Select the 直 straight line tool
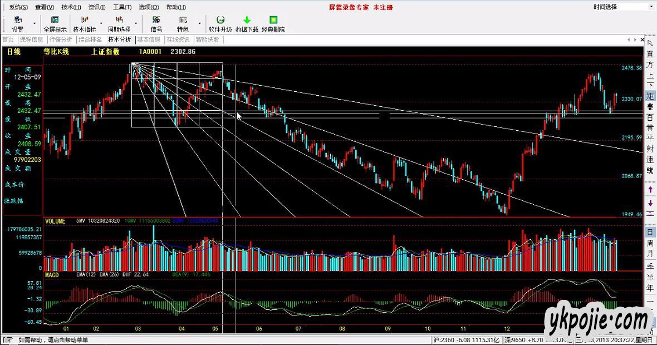Viewport: 657px width, 345px height. point(650,53)
